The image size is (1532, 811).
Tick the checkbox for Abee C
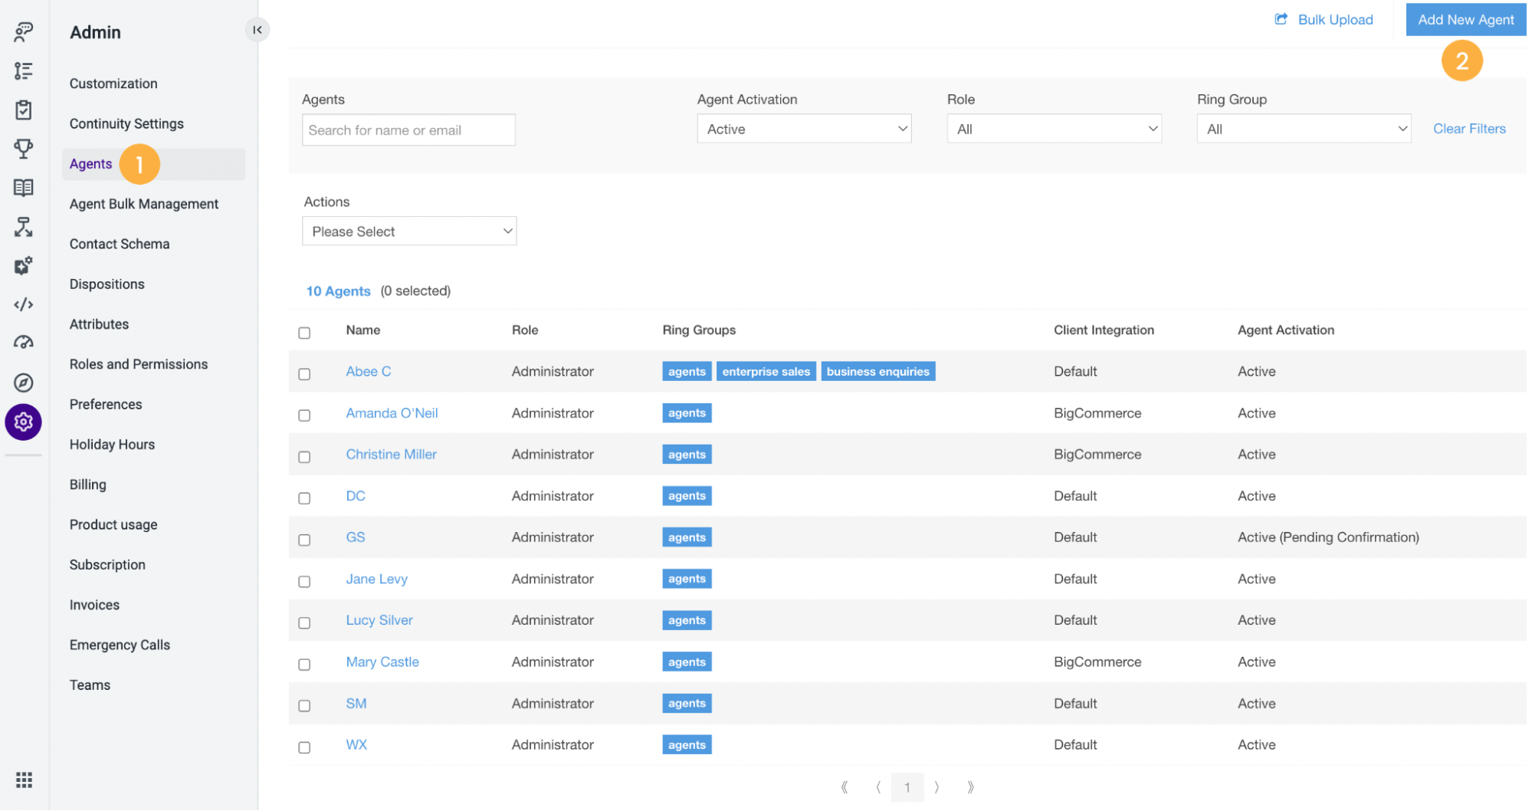pos(304,374)
